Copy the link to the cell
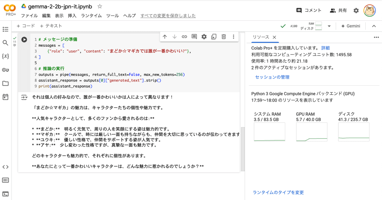The image size is (382, 200). (x=184, y=37)
